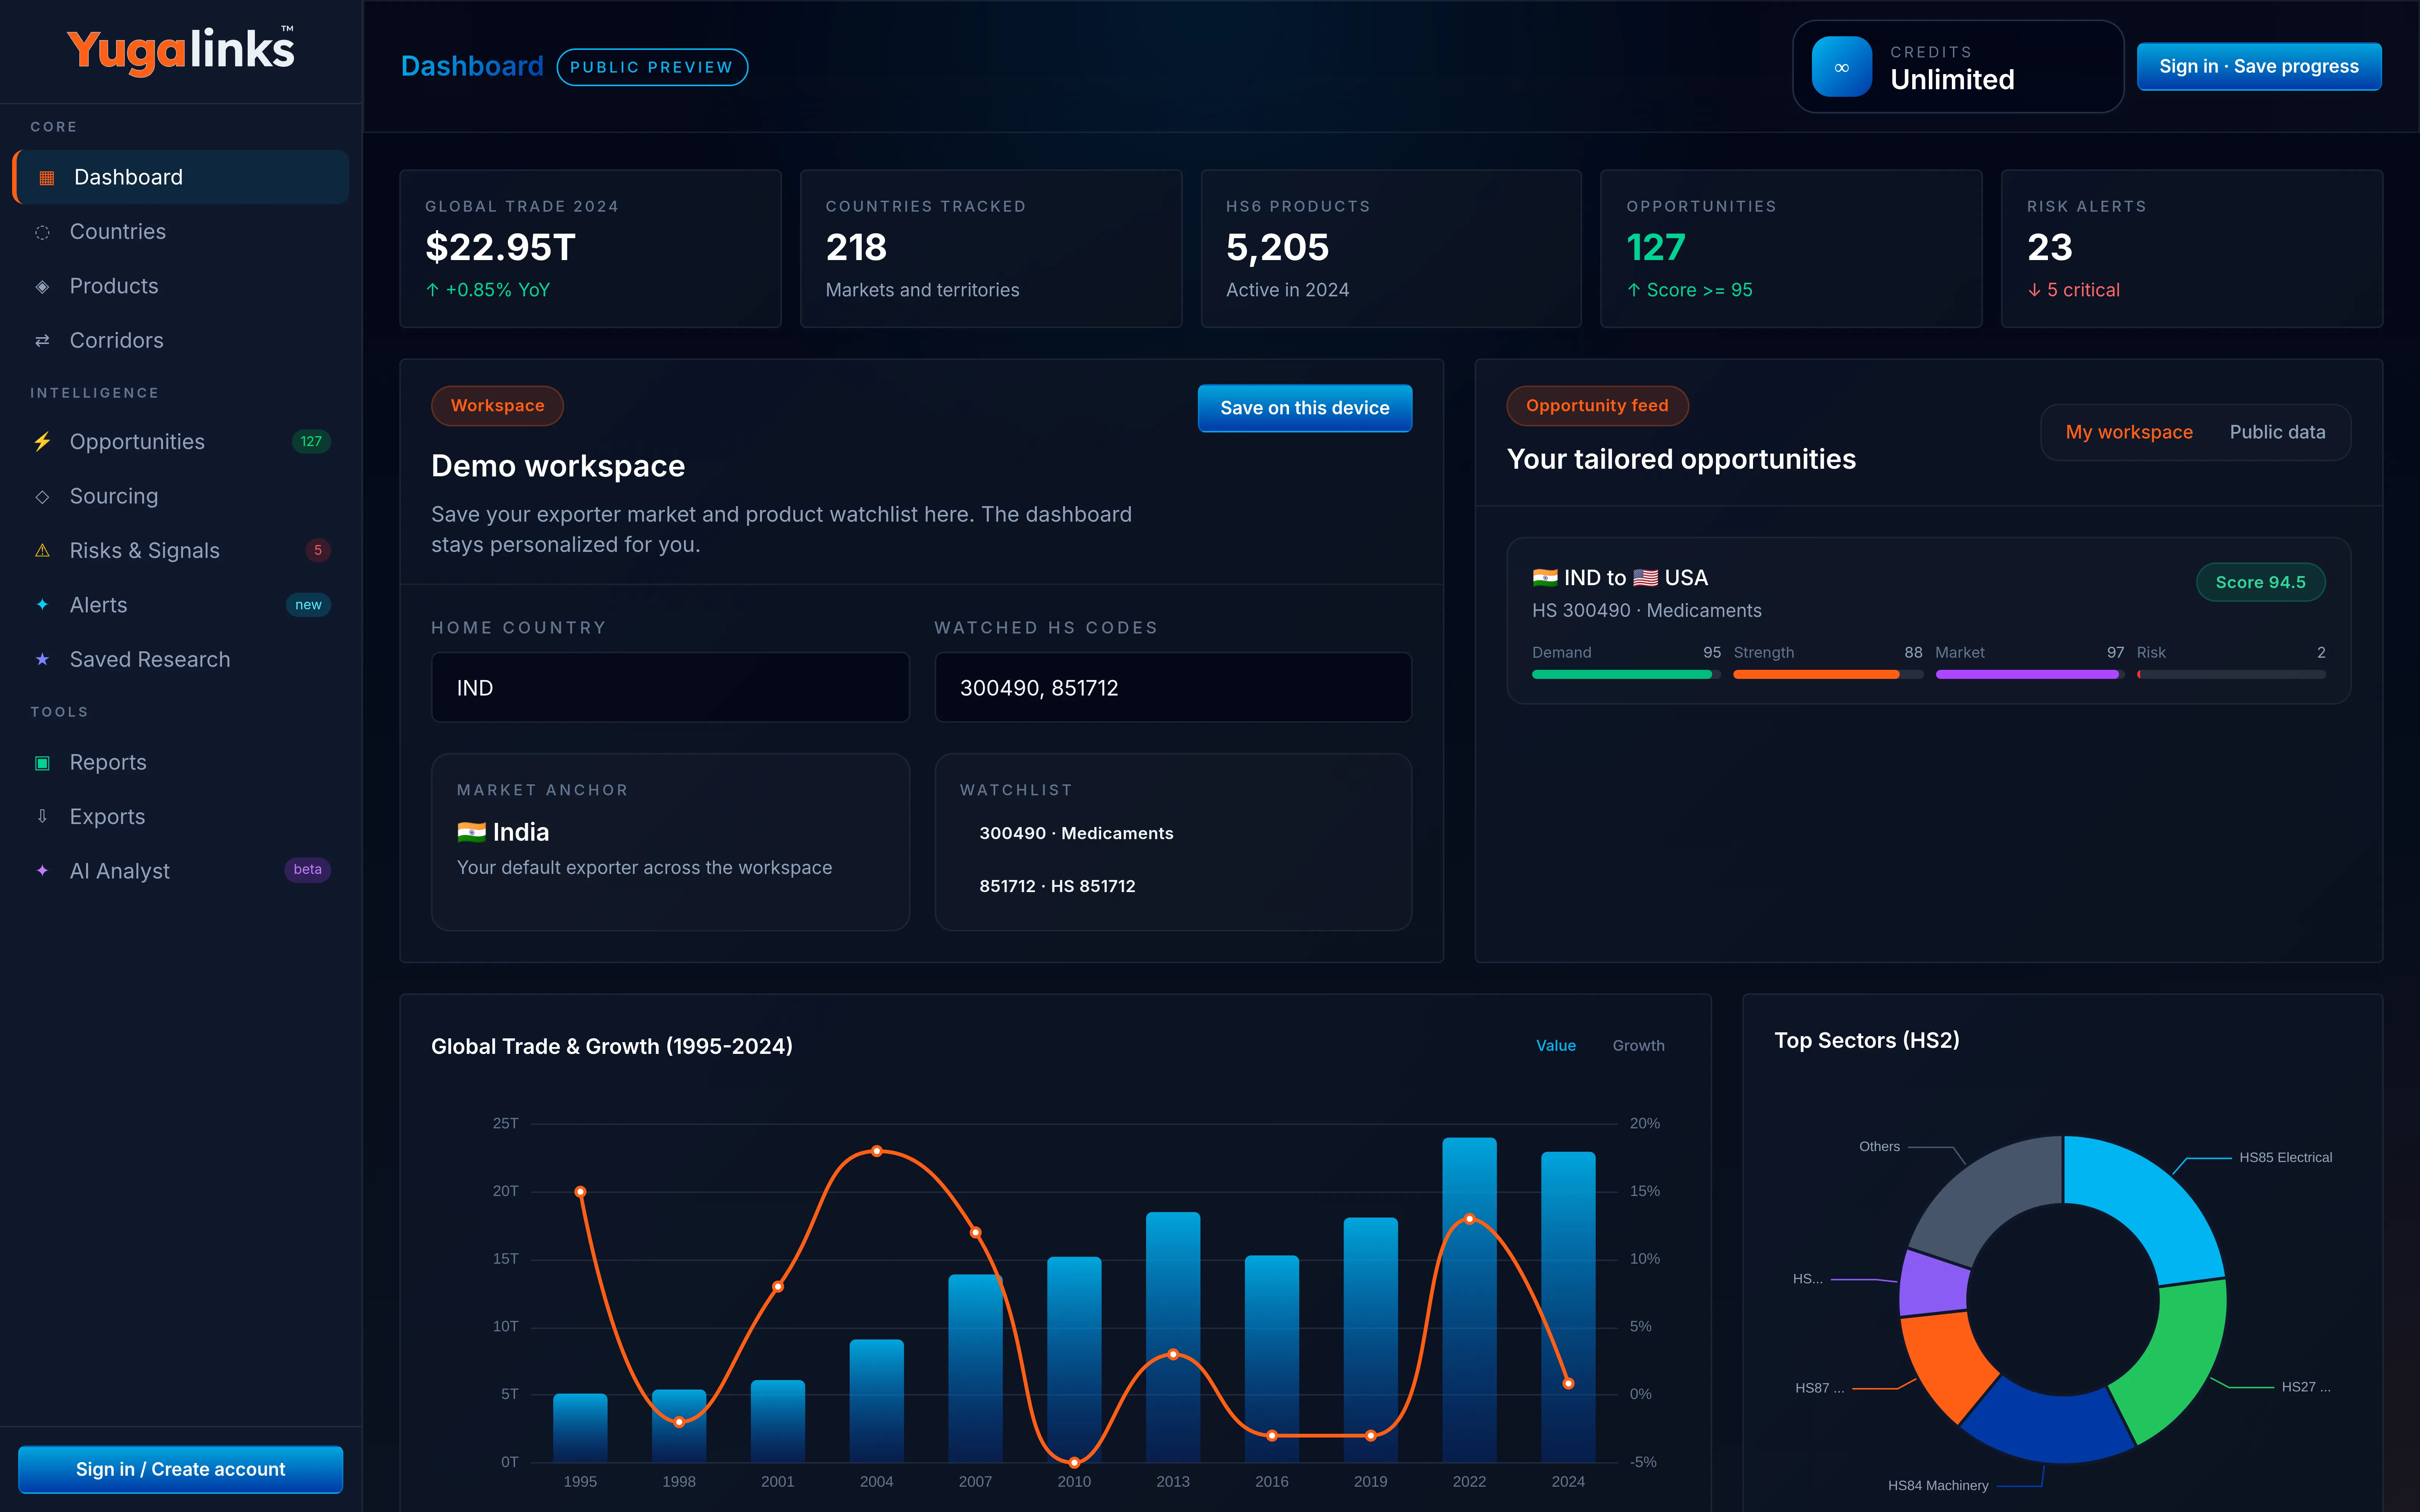Open the Countries page

click(x=181, y=232)
